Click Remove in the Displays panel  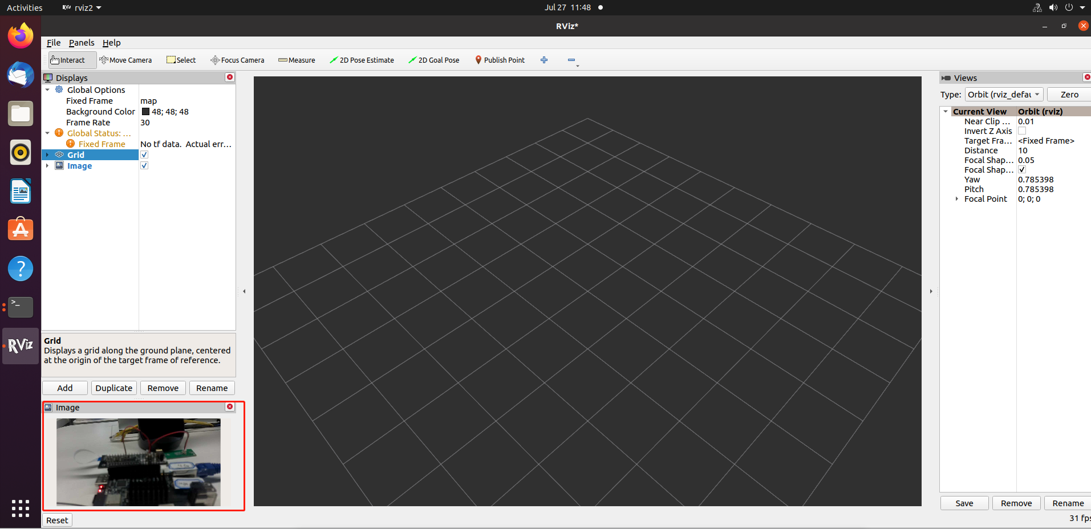tap(163, 388)
